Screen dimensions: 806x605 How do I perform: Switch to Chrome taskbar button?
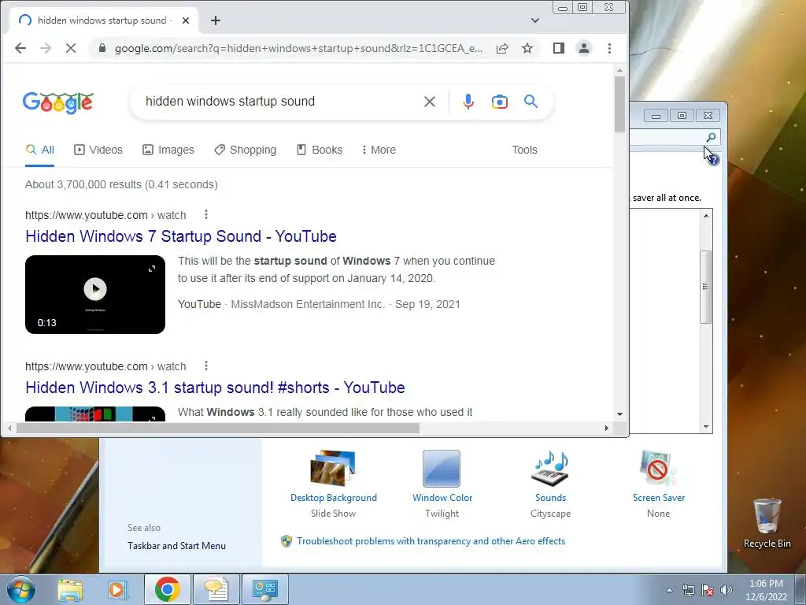click(167, 589)
